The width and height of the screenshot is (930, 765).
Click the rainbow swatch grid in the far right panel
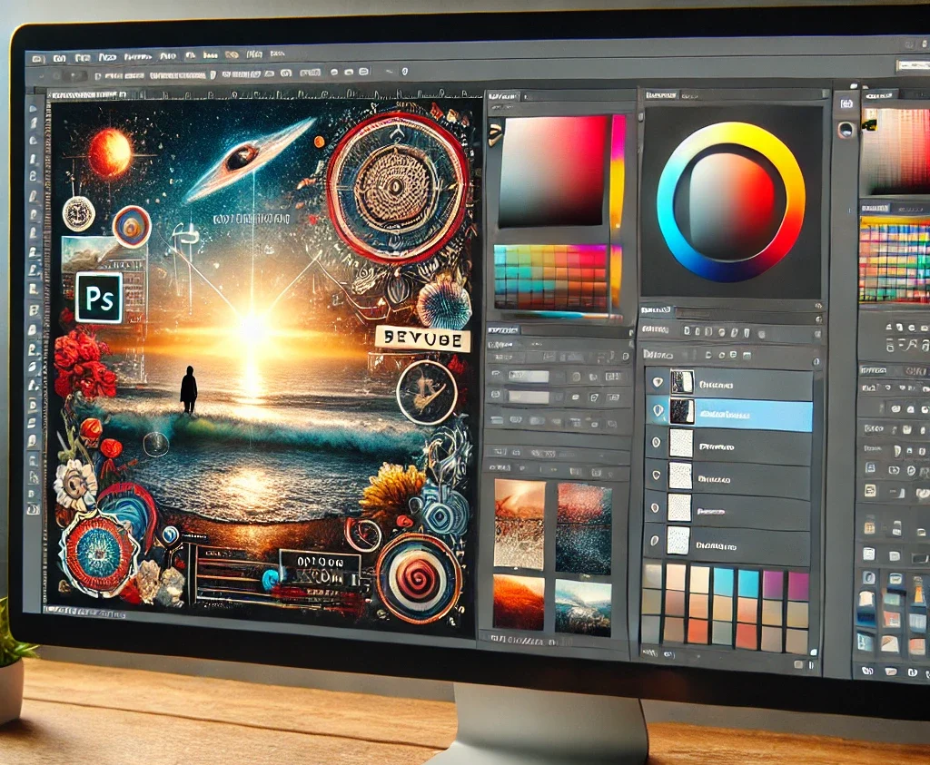coord(895,260)
